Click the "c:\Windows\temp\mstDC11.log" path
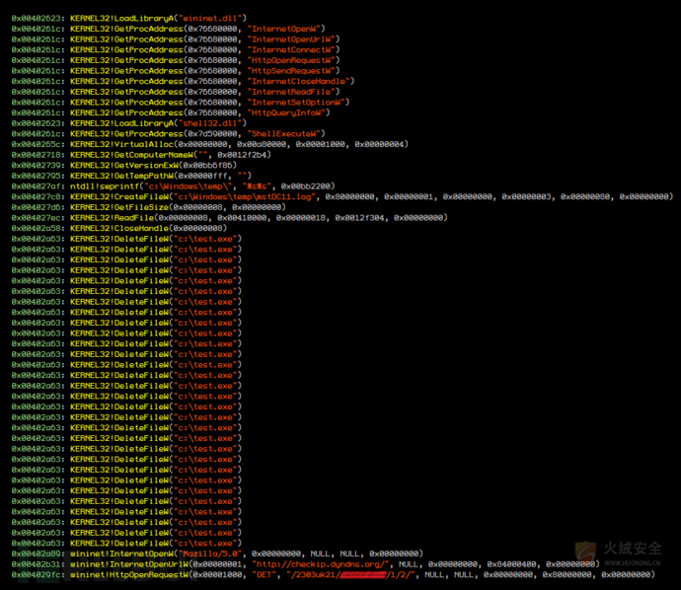 [x=245, y=196]
